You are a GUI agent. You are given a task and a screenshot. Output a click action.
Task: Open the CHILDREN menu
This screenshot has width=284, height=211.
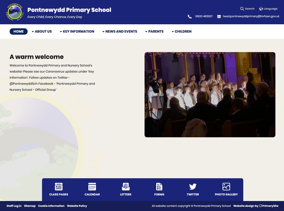(x=183, y=31)
